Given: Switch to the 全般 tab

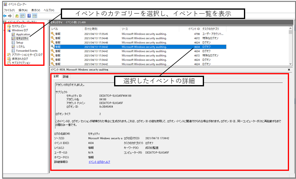Looking at the screenshot, I should (x=56, y=76).
